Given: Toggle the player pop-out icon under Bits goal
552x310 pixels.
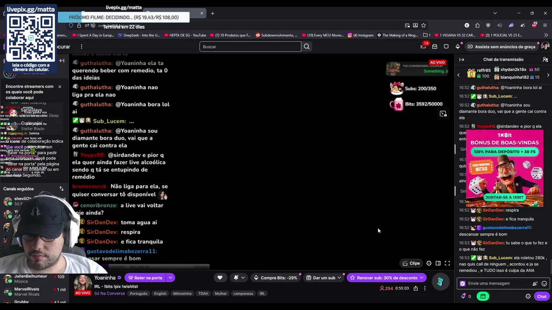Looking at the screenshot, I should 443,114.
